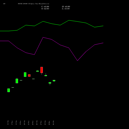The width and height of the screenshot is (129, 129).
Task: Click the '04 Dec' date label
Action: coord(53,123)
